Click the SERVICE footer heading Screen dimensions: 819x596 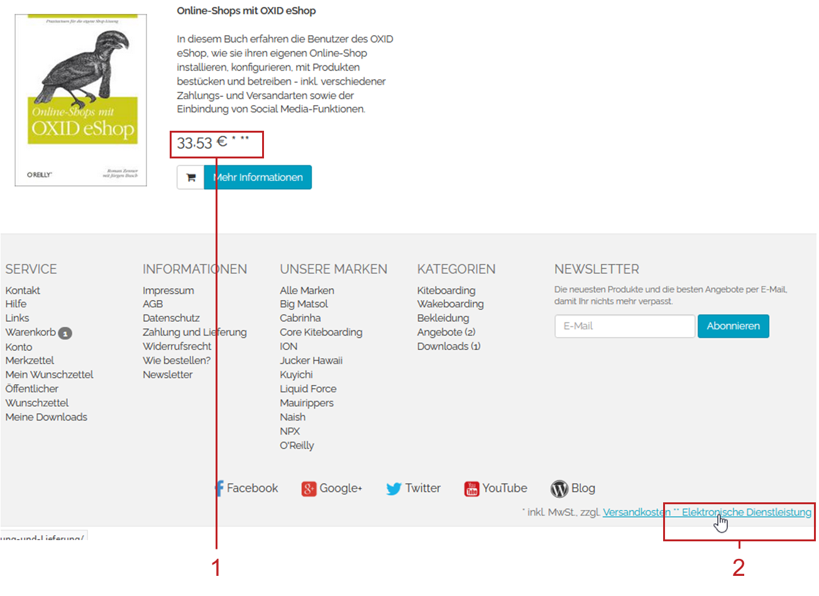coord(31,269)
